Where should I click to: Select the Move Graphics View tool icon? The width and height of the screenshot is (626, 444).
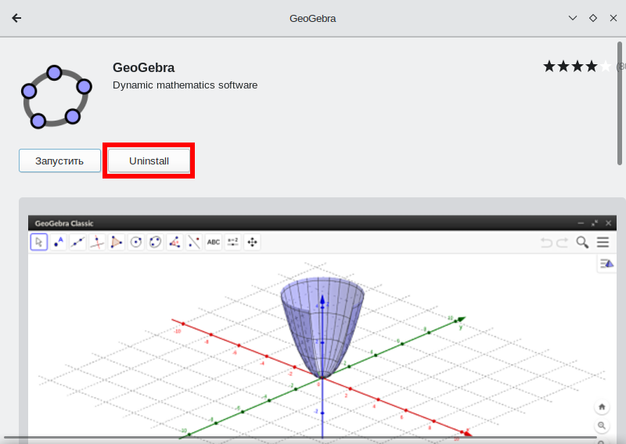252,242
